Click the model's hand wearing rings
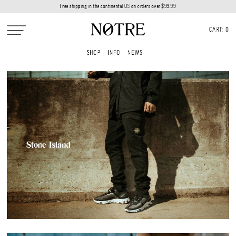The height and width of the screenshot is (236, 236). [150, 108]
